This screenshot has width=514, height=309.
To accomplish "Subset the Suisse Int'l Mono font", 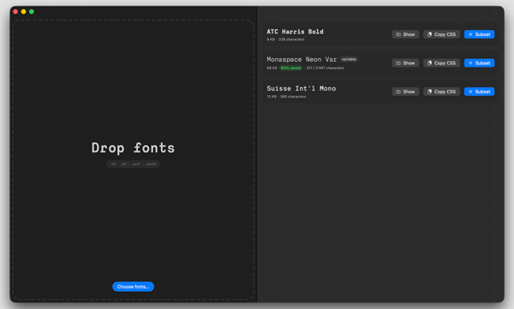I will click(x=479, y=92).
